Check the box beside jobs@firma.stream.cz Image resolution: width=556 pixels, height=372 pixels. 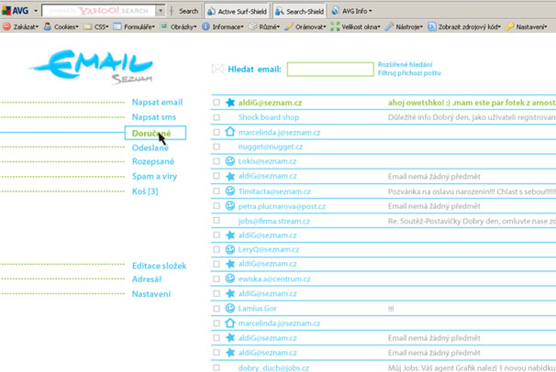click(x=217, y=221)
